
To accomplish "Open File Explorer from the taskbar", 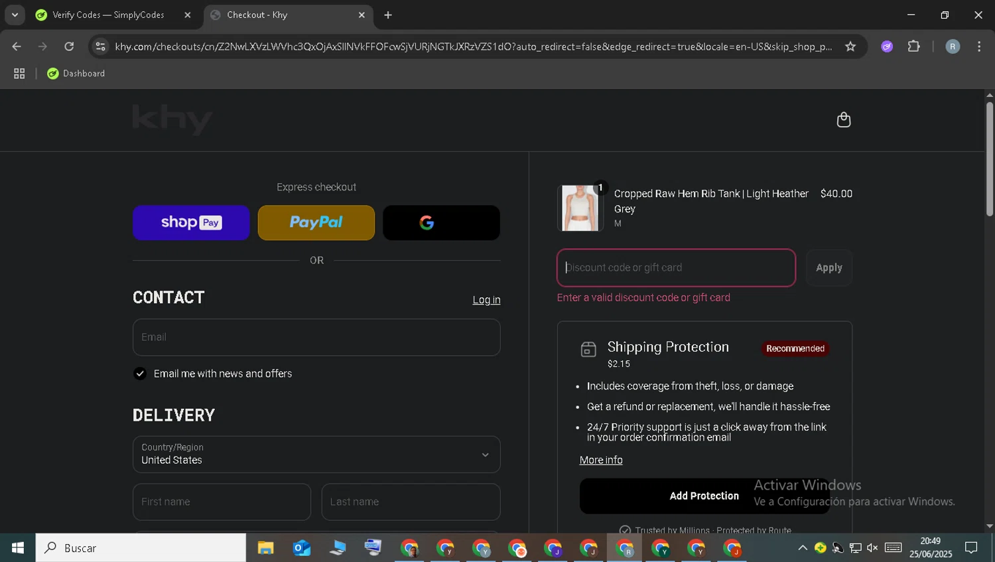I will [266, 548].
